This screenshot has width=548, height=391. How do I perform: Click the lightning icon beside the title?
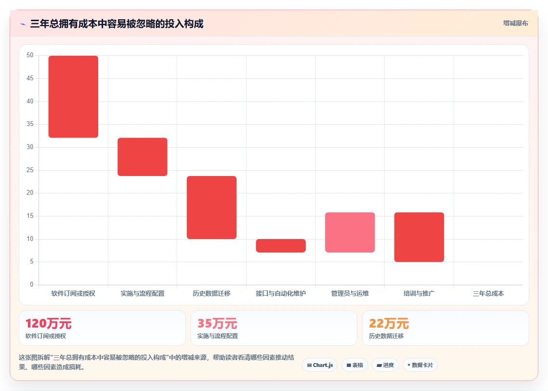[x=23, y=24]
